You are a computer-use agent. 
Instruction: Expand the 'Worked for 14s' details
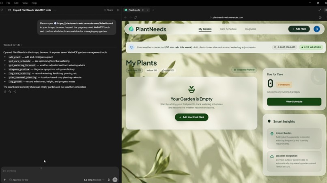13,45
